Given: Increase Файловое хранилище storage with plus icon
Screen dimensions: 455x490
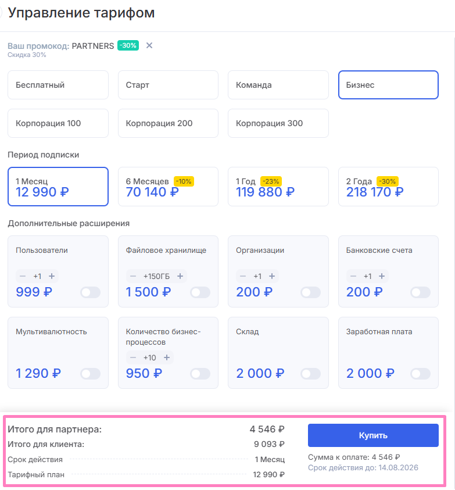Looking at the screenshot, I should coord(180,276).
